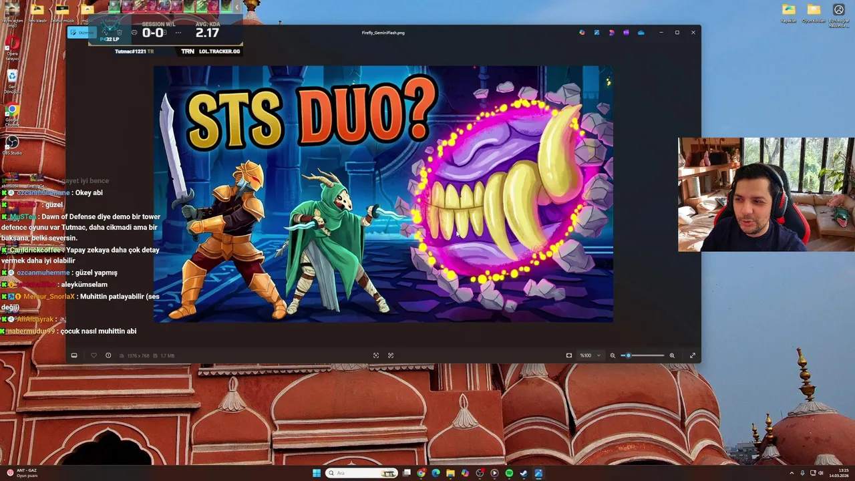This screenshot has width=855, height=481.
Task: Click the microphone icon in system tray
Action: [x=802, y=473]
